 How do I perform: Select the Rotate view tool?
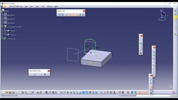tap(71, 92)
